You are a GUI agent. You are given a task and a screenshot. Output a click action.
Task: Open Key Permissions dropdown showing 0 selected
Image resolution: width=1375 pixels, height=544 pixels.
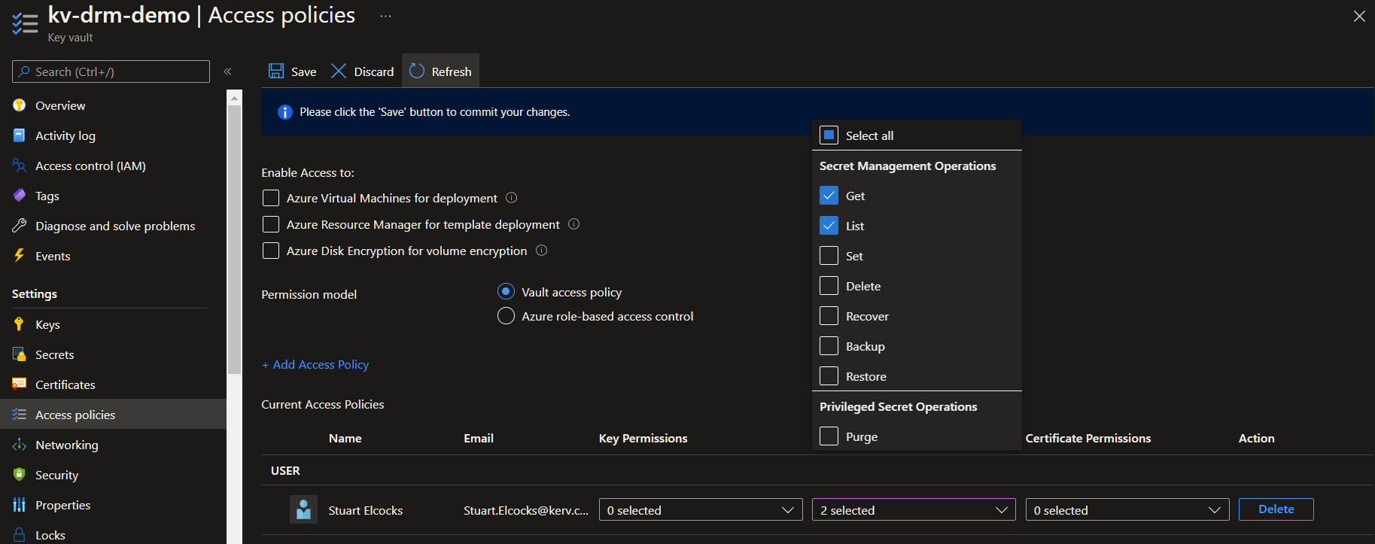pos(701,509)
